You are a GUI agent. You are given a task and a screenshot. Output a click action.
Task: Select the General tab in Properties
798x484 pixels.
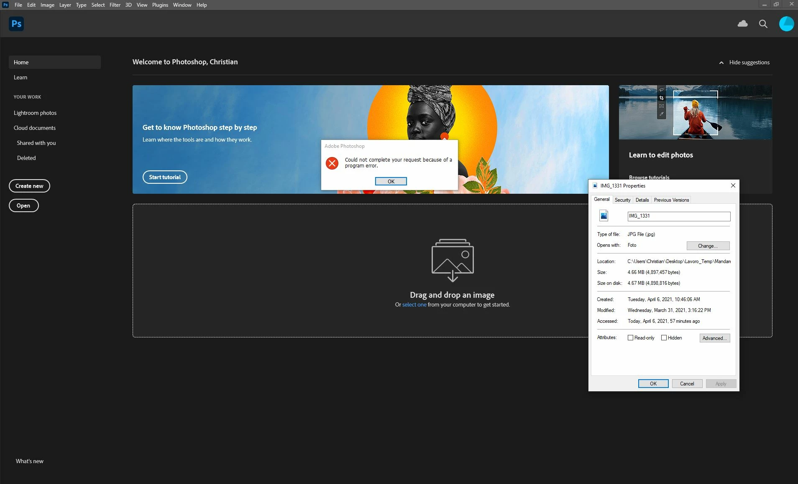point(601,199)
